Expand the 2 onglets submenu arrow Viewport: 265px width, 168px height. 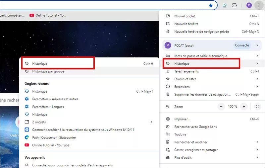151,122
